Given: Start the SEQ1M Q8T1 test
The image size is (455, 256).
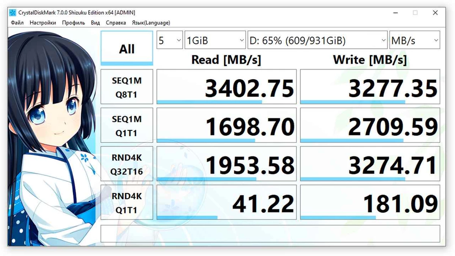Looking at the screenshot, I should (127, 87).
